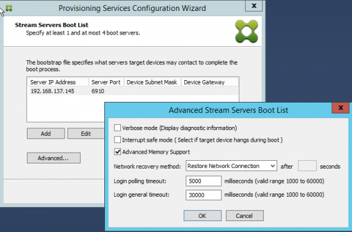Close the Advanced Stream Servers Boot List dialog

(340, 108)
